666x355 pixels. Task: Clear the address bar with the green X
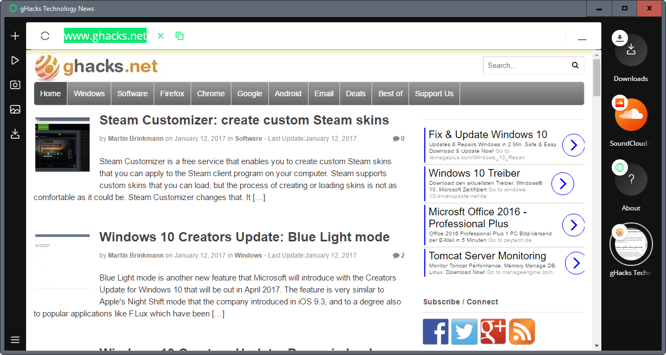(x=160, y=36)
